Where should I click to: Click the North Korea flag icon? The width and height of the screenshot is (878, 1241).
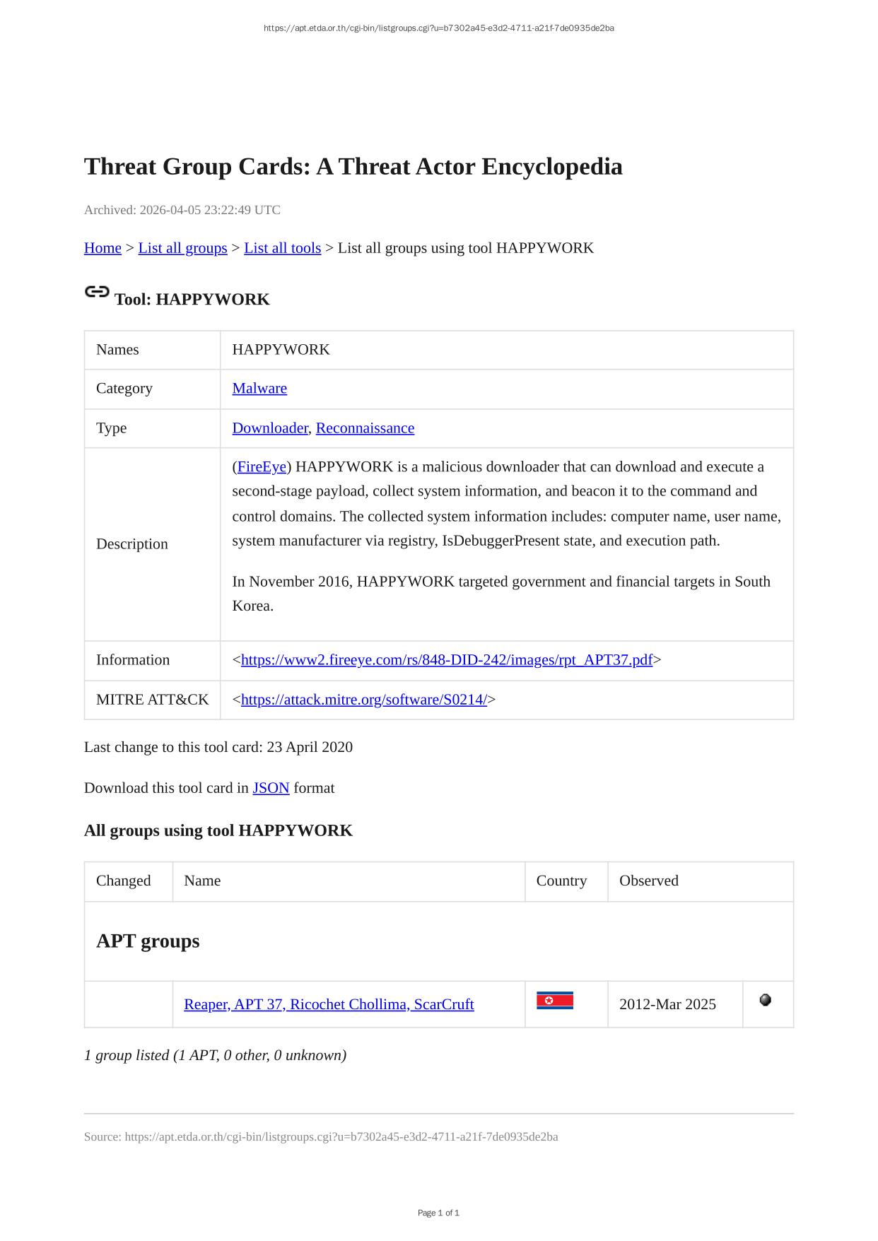[x=554, y=1001]
